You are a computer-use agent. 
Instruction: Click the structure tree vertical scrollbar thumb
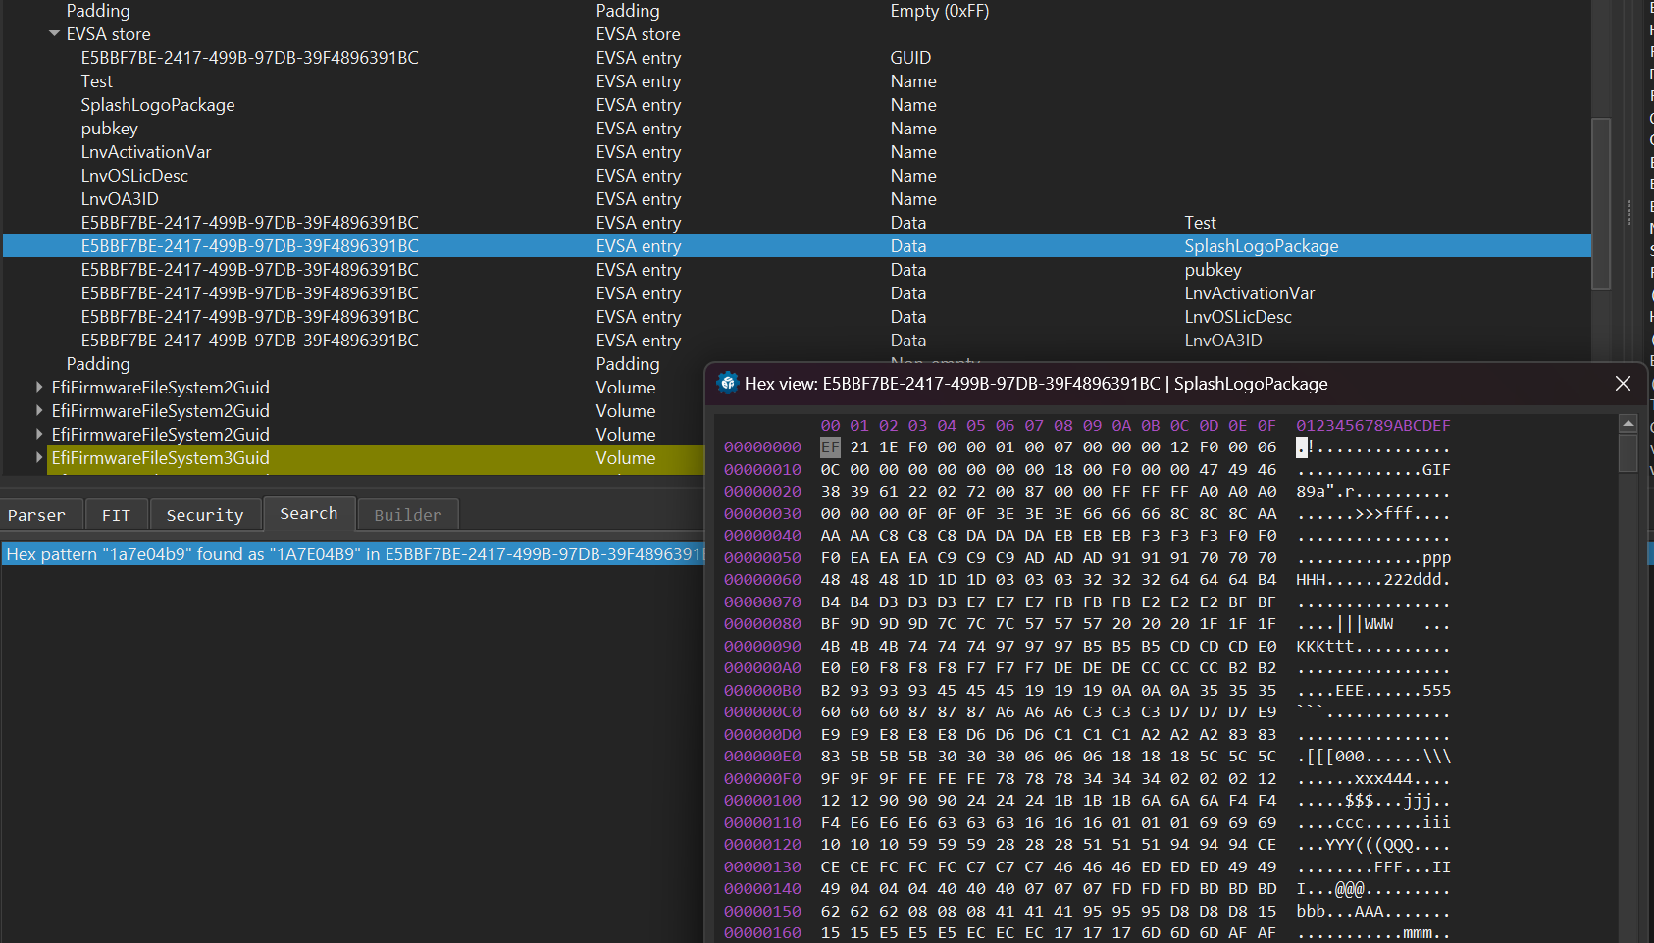pyautogui.click(x=1601, y=204)
